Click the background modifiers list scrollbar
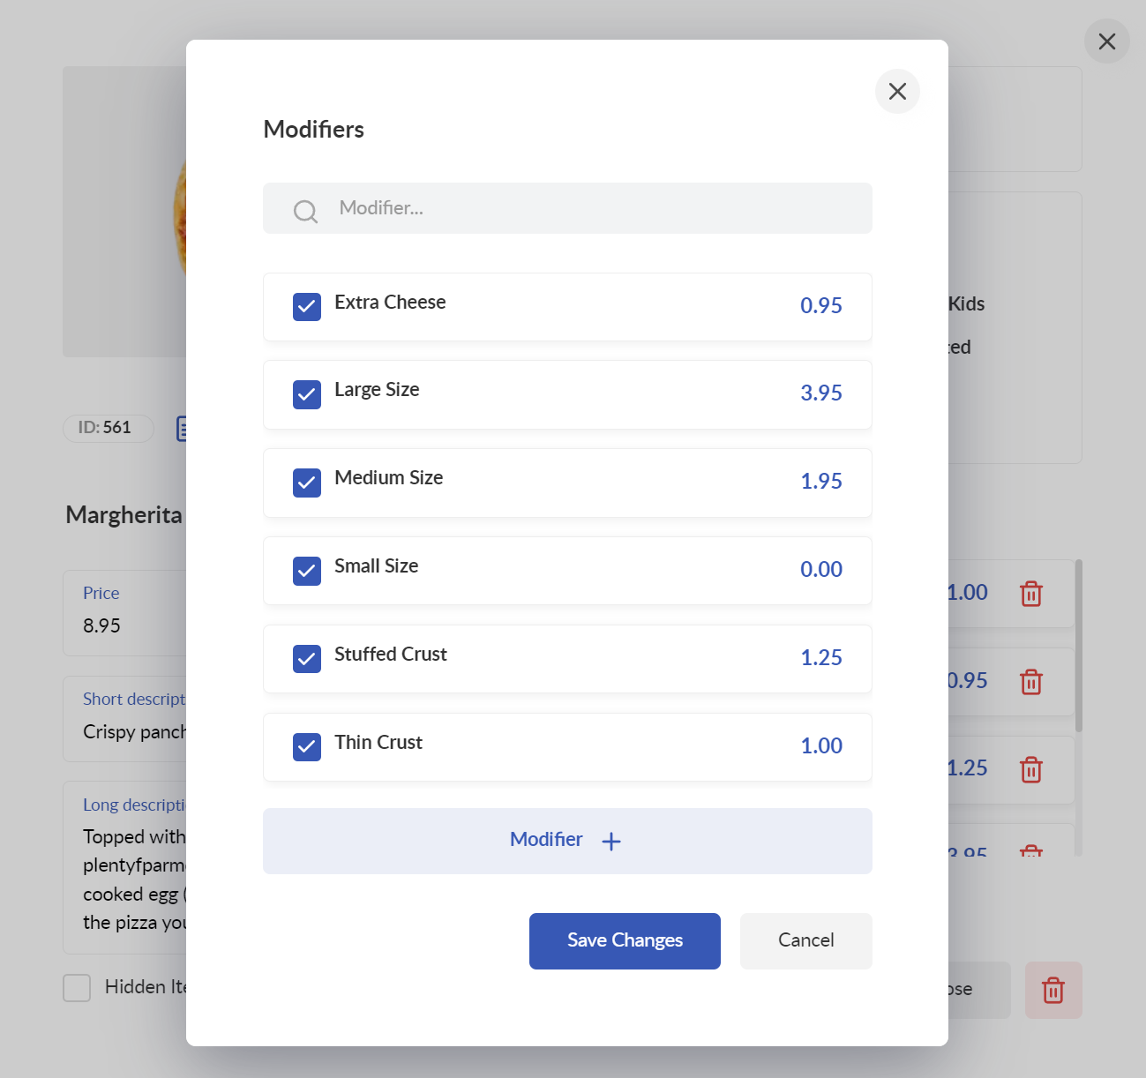 pos(1078,646)
